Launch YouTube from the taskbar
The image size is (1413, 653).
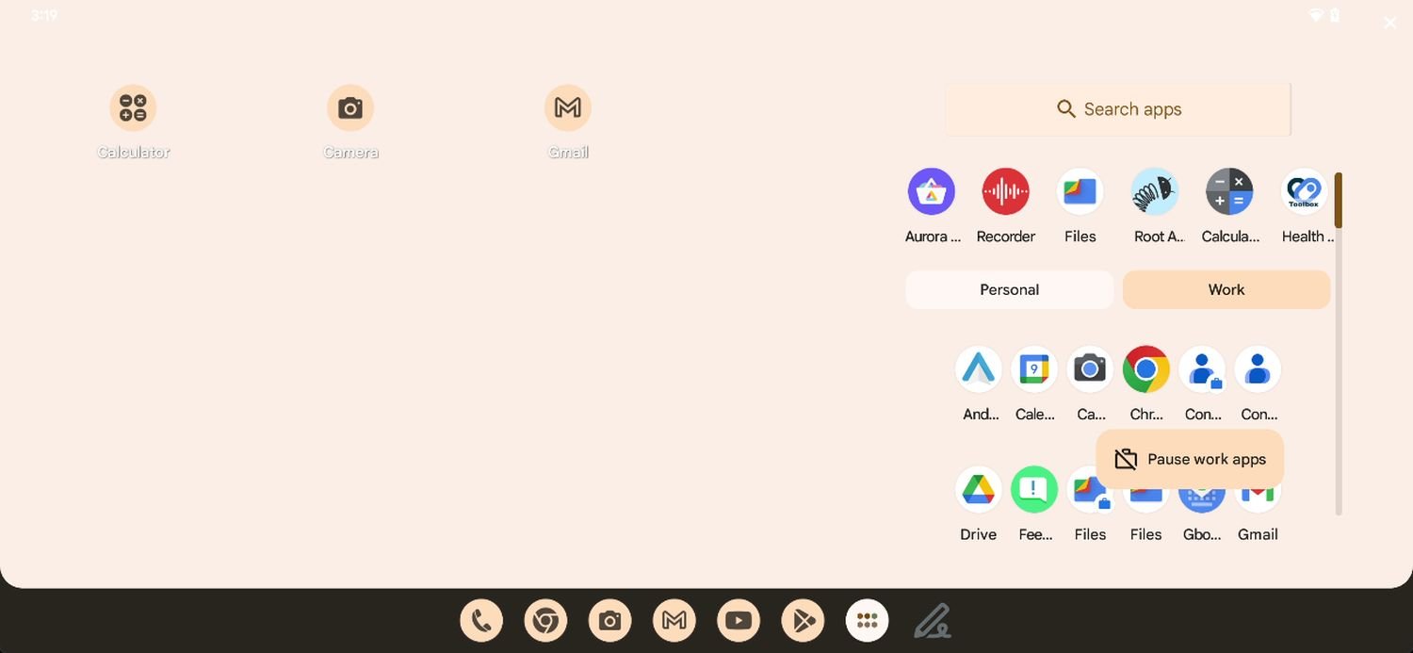(x=739, y=621)
